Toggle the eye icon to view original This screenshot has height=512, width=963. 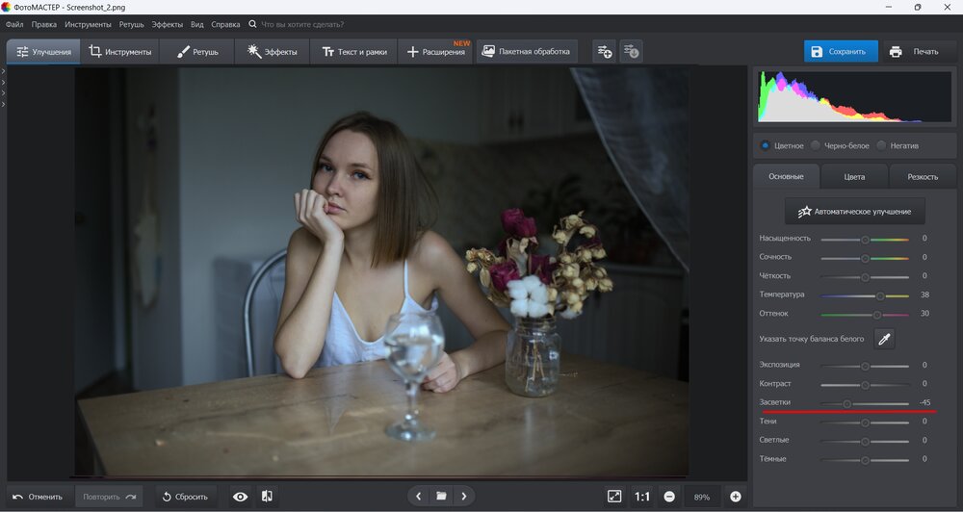[x=240, y=497]
